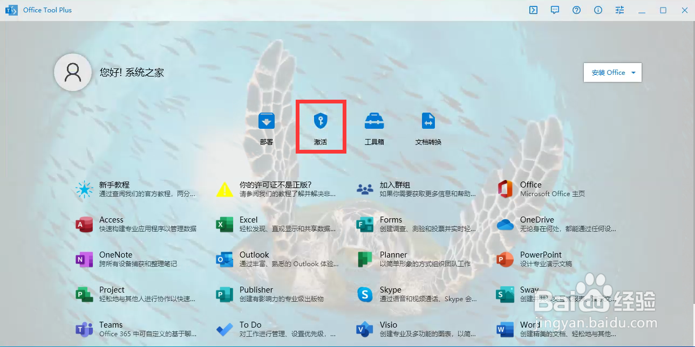Click the OneNote description 跨所有设备捕获和整理笔记
The image size is (695, 347).
coord(138,263)
